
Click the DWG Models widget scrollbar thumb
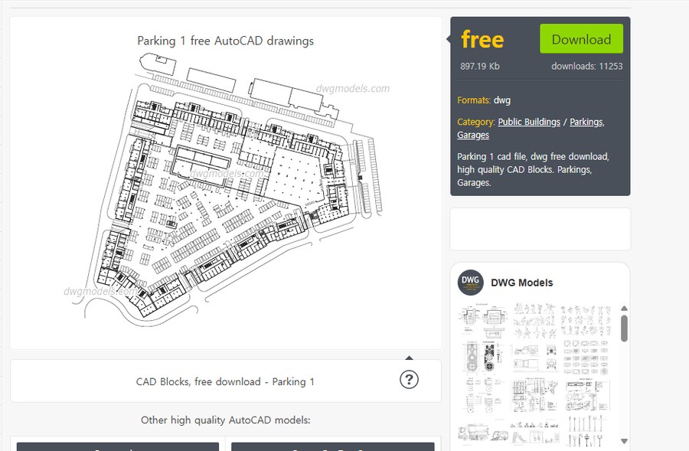click(x=624, y=328)
